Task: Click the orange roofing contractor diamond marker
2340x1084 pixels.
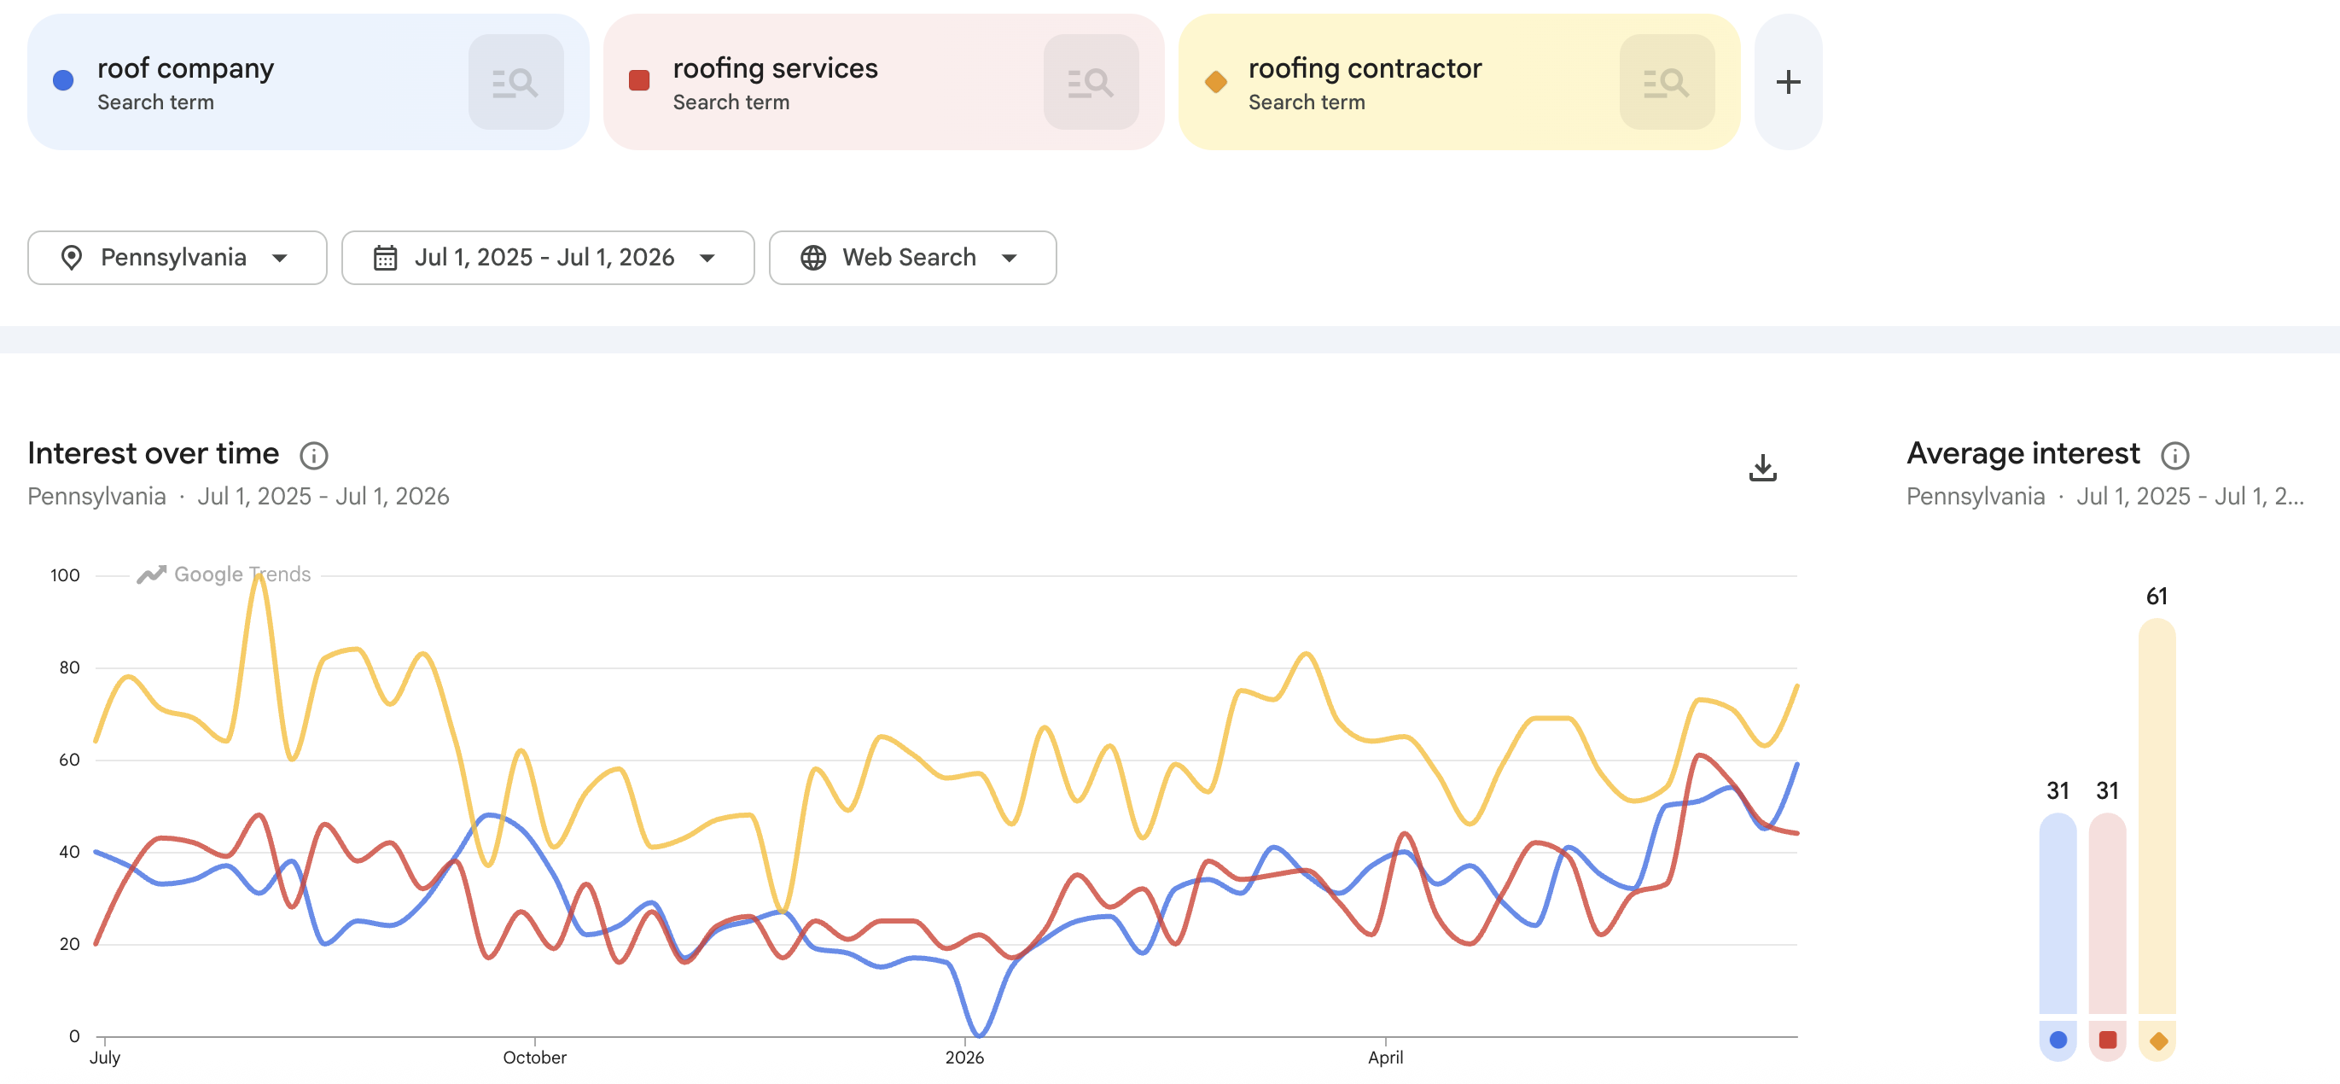Action: click(x=1215, y=82)
